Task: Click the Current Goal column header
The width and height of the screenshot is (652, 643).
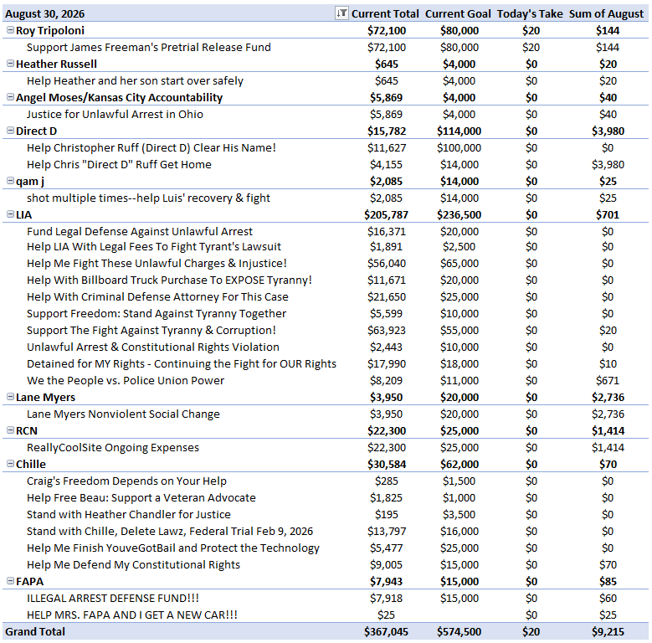Action: [458, 13]
